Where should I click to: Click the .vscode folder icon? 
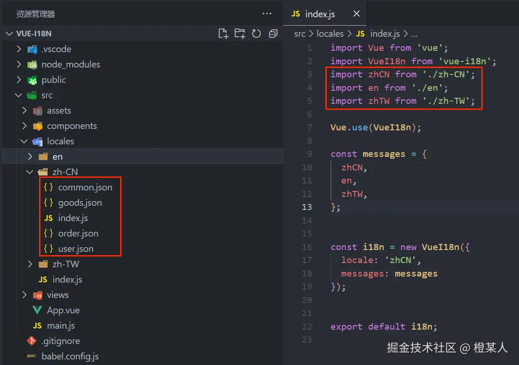tap(32, 49)
